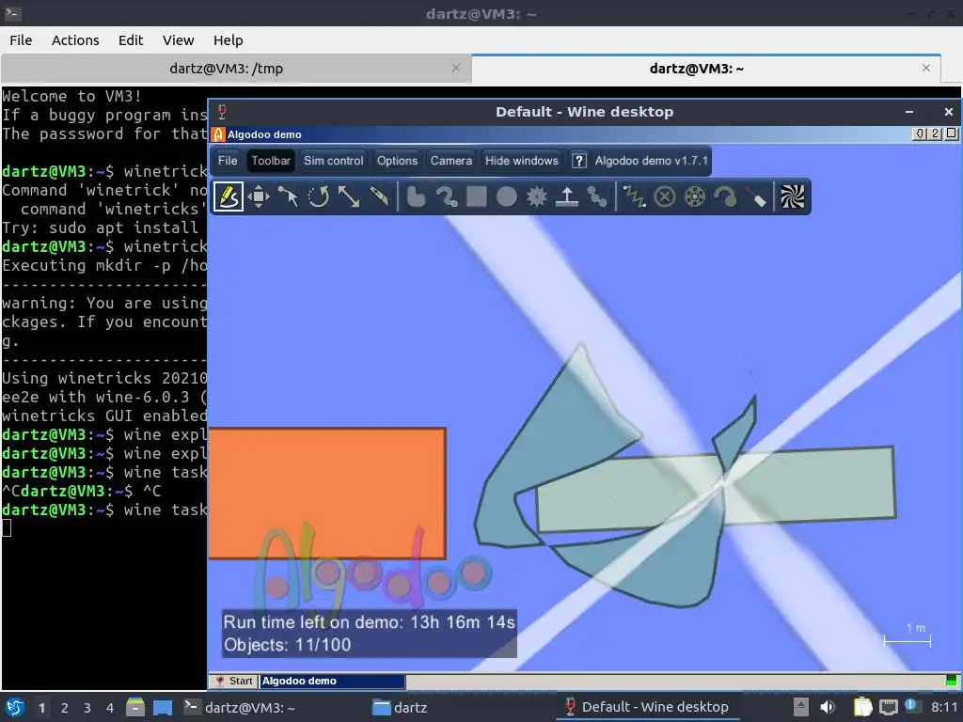Open the terminal File menu
This screenshot has width=963, height=722.
(21, 39)
